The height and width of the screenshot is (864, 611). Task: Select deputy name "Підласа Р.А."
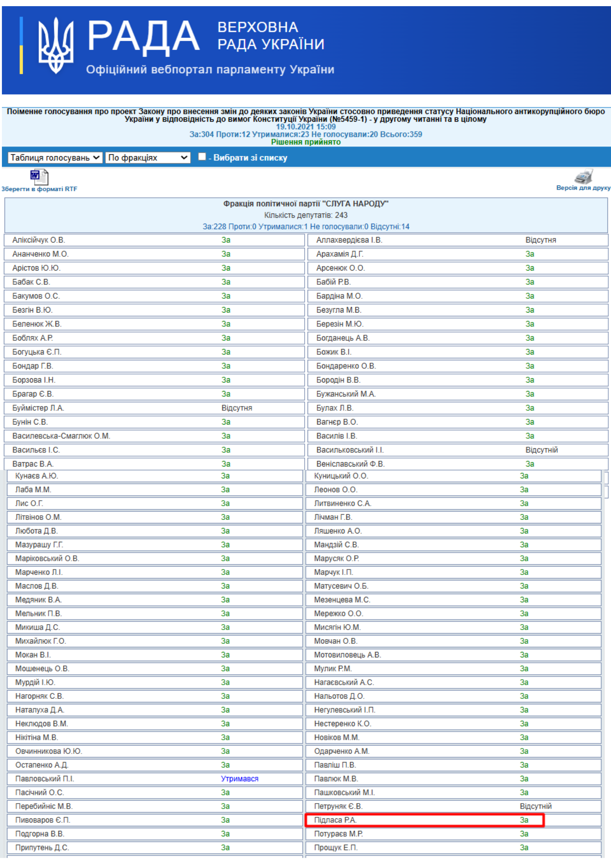[335, 820]
